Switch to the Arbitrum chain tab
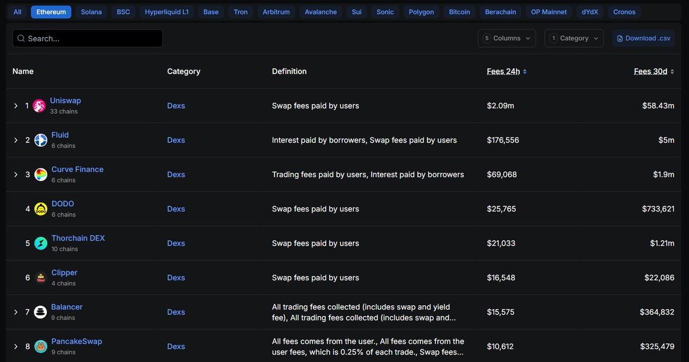Image resolution: width=689 pixels, height=362 pixels. [276, 12]
